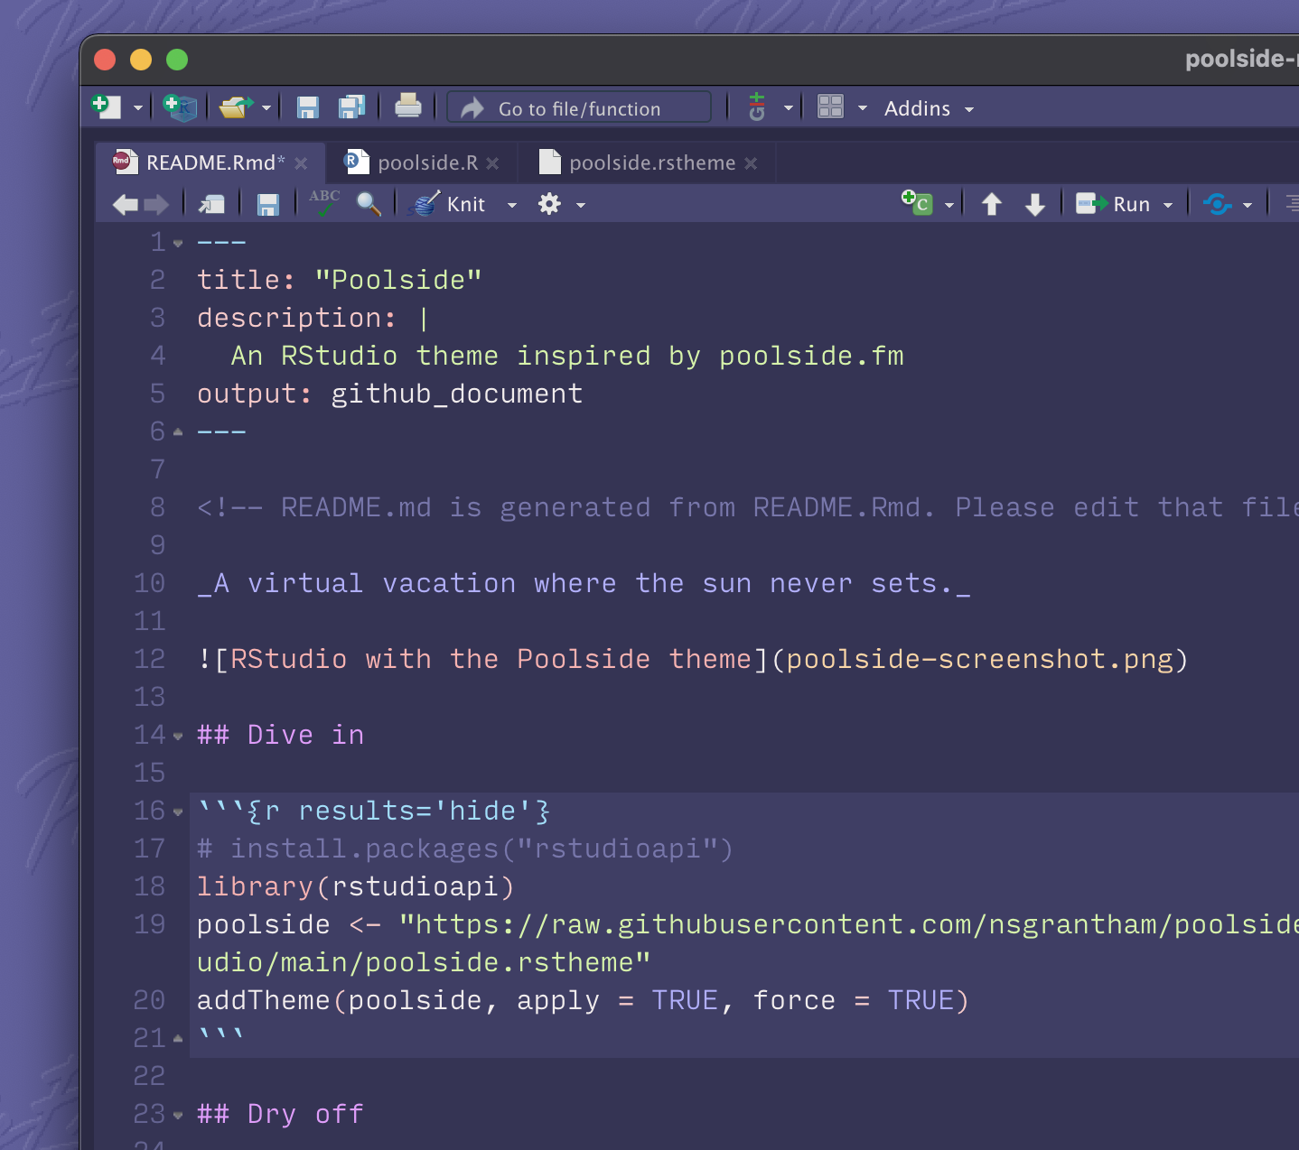Go back to previous source location
This screenshot has width=1299, height=1150.
(x=126, y=205)
